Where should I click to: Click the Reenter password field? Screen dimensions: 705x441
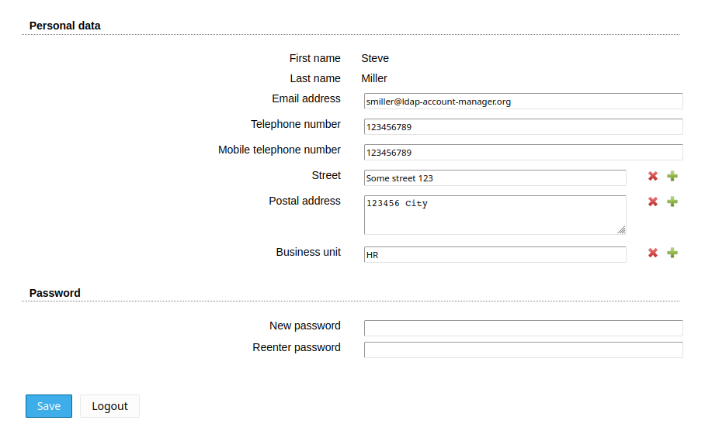pyautogui.click(x=523, y=350)
